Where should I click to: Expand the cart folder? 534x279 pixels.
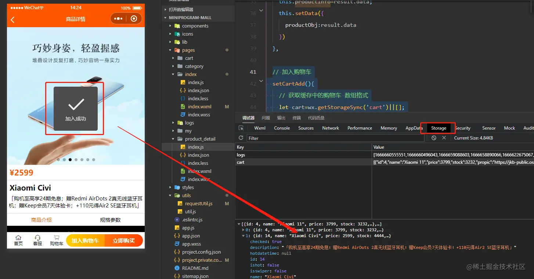coord(173,58)
